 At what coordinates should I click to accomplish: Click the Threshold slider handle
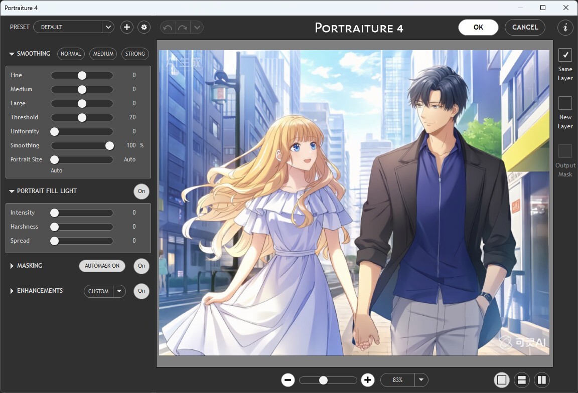coord(82,117)
